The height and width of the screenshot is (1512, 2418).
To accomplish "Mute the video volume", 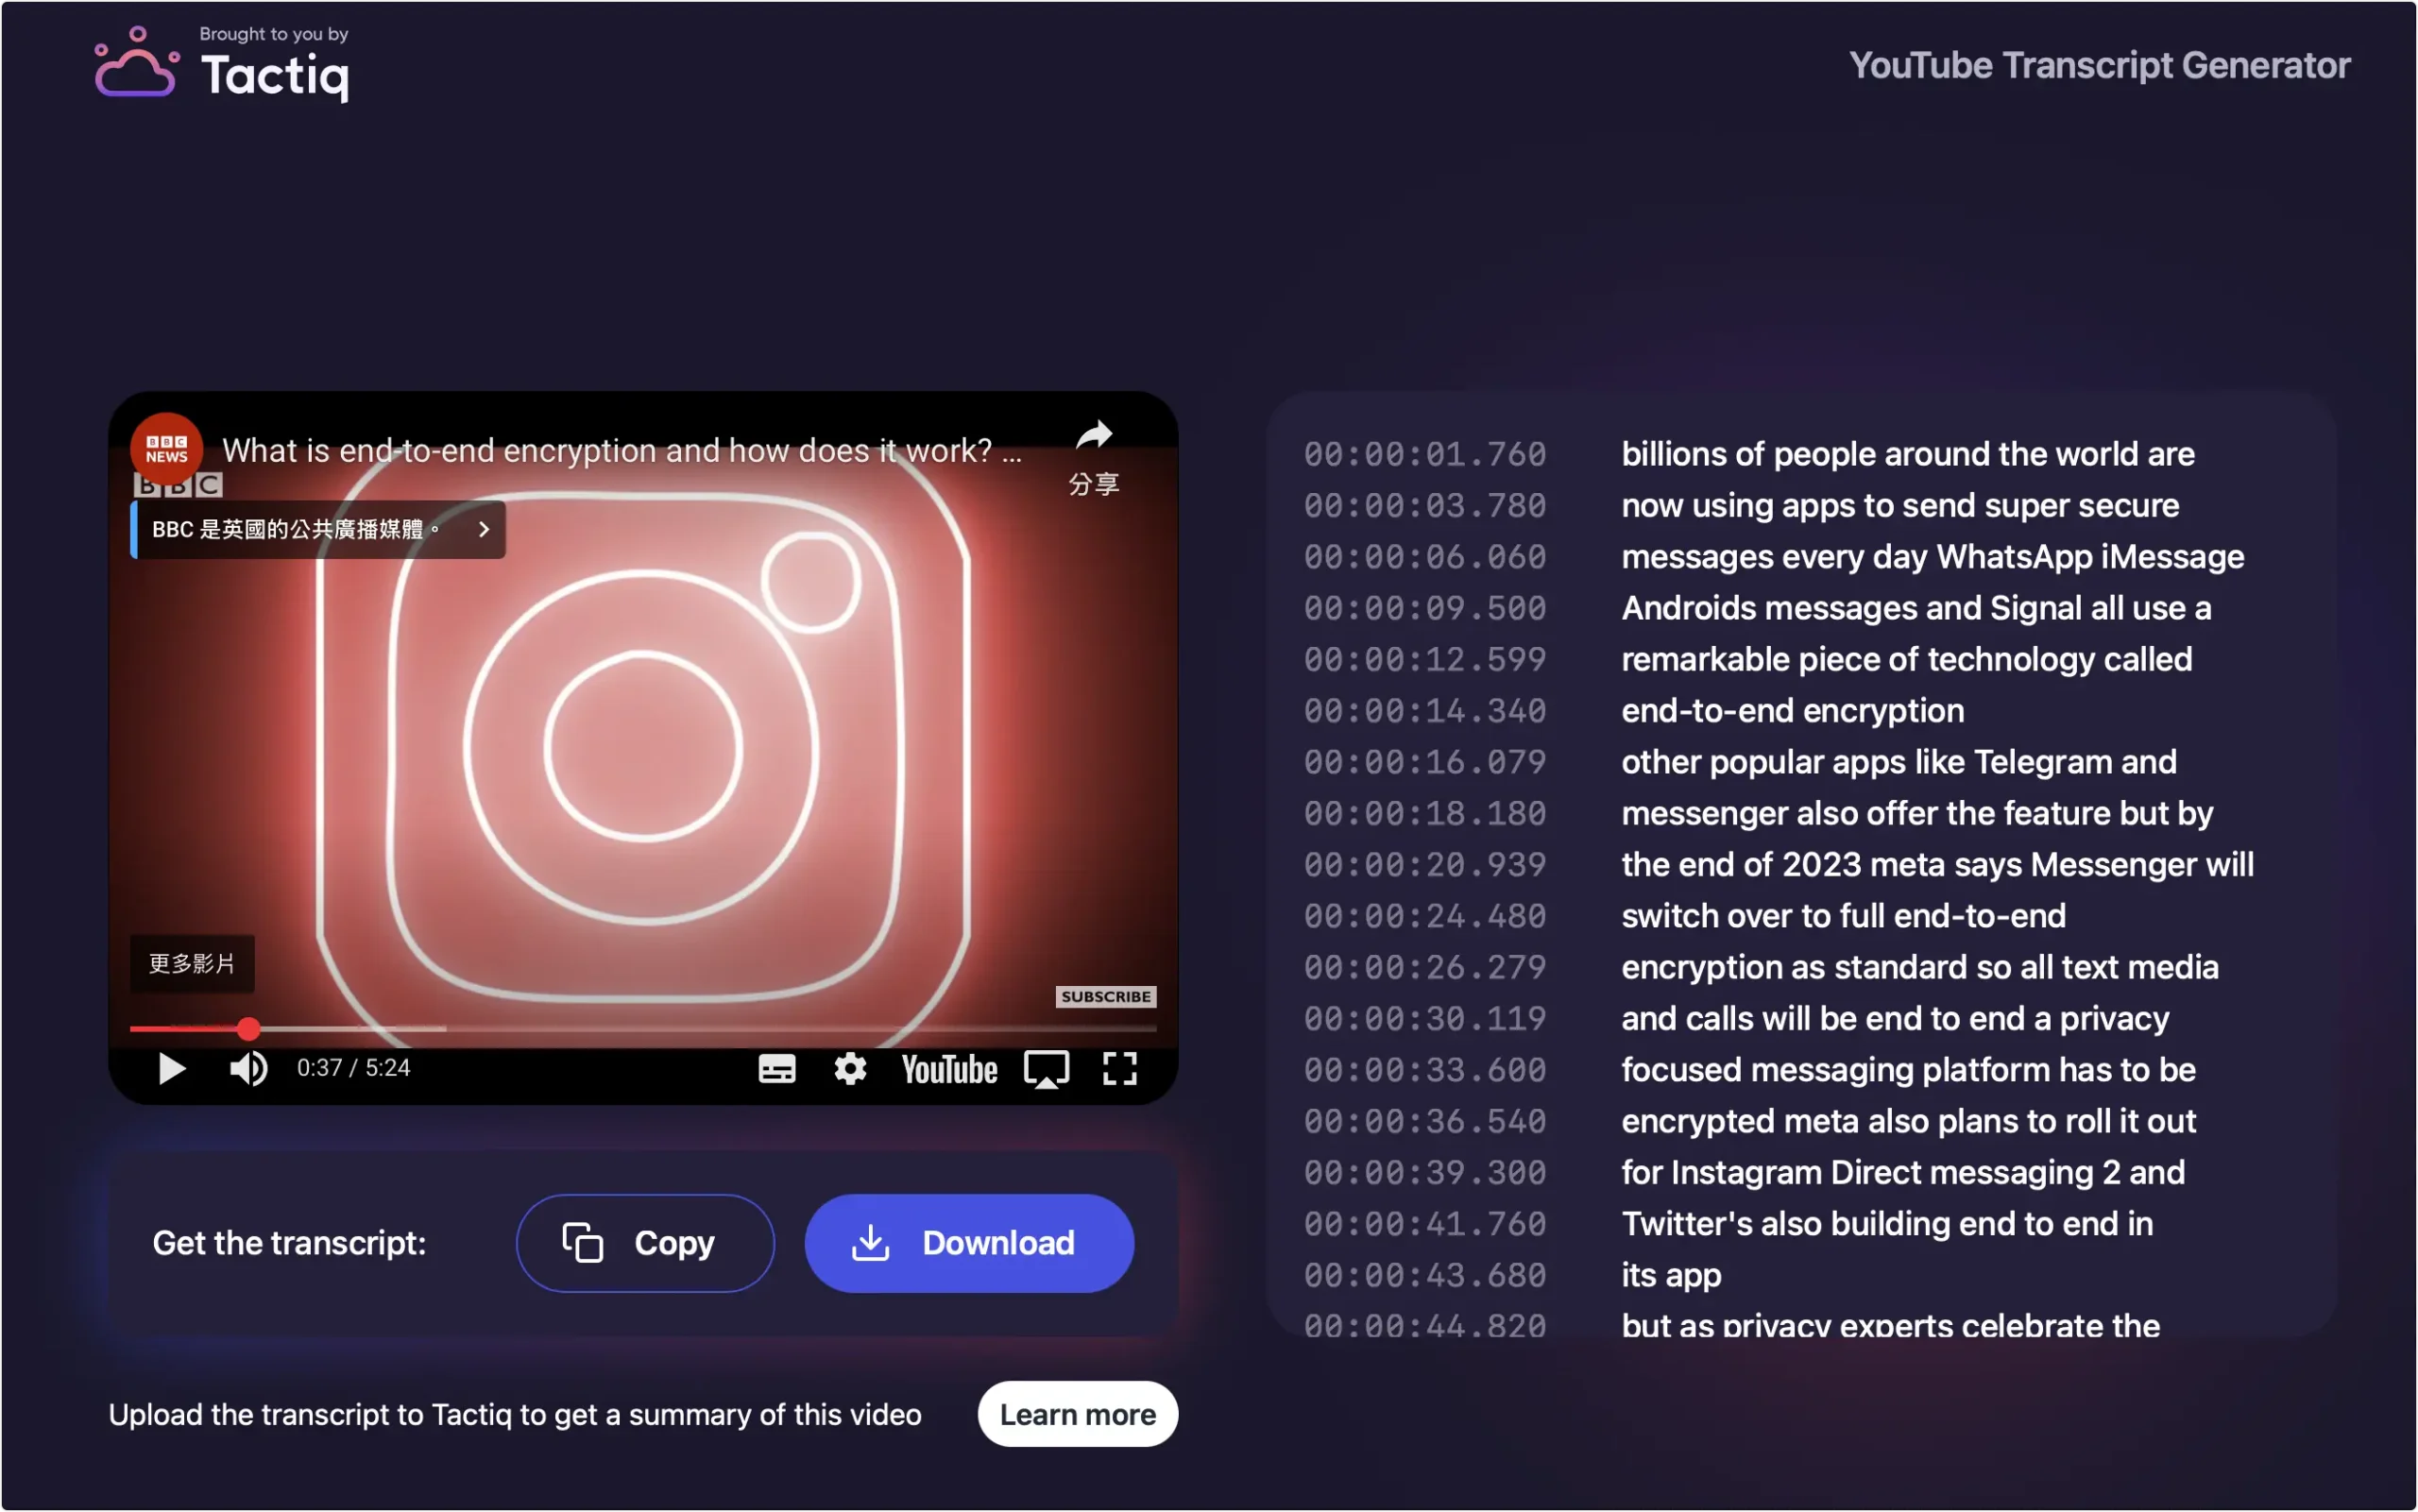I will tap(249, 1068).
